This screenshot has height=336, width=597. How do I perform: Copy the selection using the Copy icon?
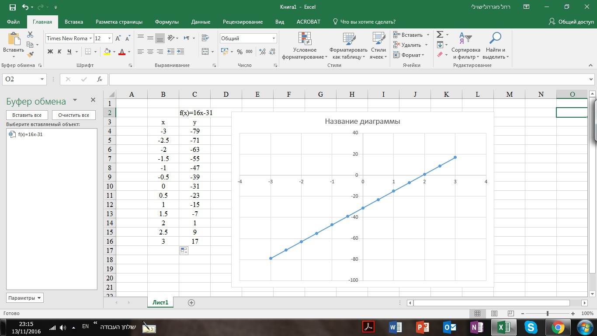[x=30, y=45]
